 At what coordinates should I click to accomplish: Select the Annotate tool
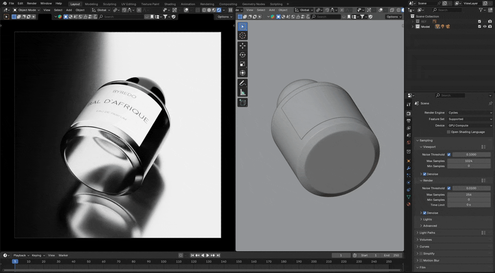242,83
